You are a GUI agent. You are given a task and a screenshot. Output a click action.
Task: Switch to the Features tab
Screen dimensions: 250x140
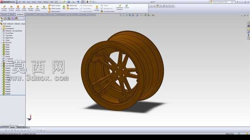click(x=4, y=14)
